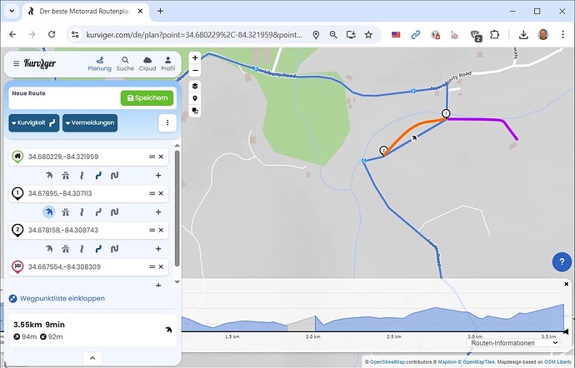The height and width of the screenshot is (368, 575).
Task: Zoom in on the map
Action: click(195, 58)
